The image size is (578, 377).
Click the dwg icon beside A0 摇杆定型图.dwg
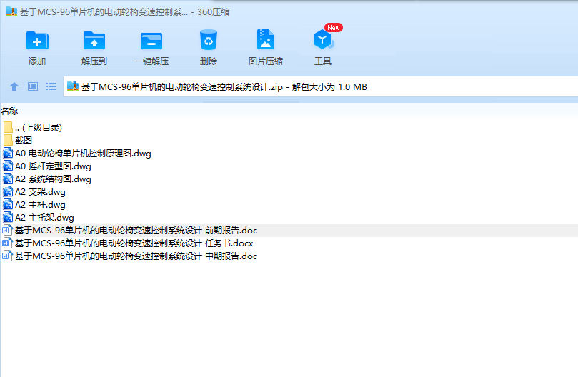(8, 166)
